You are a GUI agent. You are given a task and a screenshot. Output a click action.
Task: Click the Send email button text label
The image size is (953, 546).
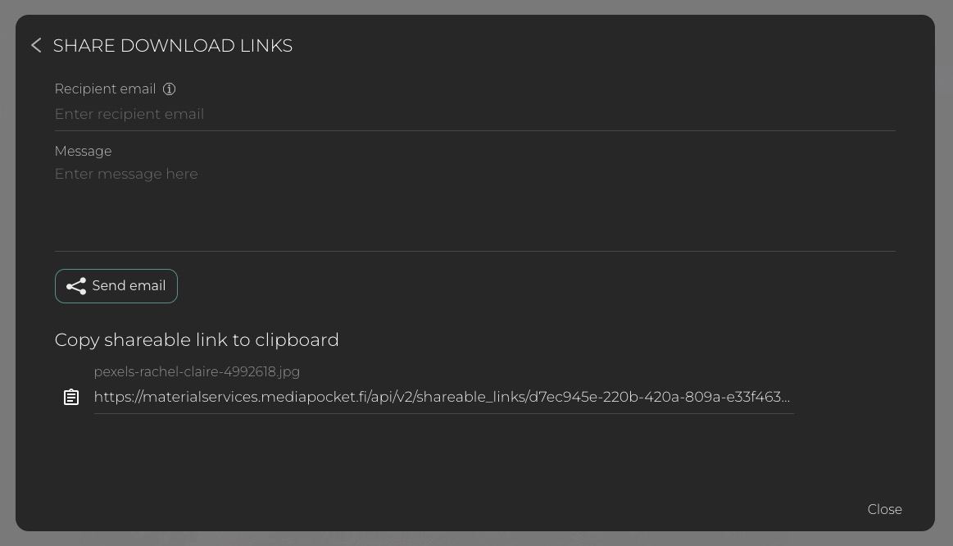tap(129, 286)
